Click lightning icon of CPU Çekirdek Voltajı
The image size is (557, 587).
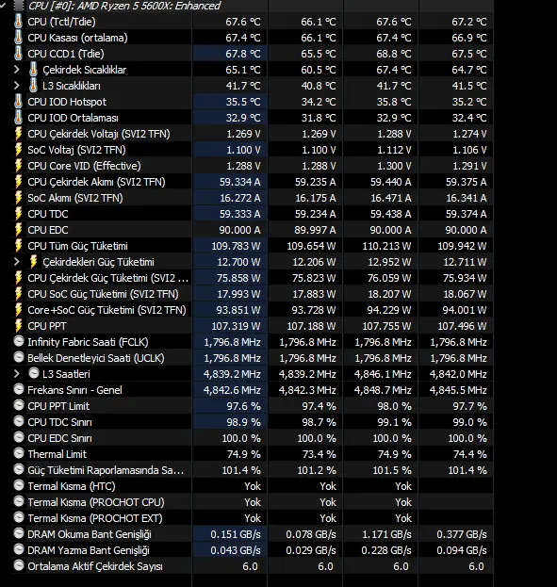coord(18,134)
